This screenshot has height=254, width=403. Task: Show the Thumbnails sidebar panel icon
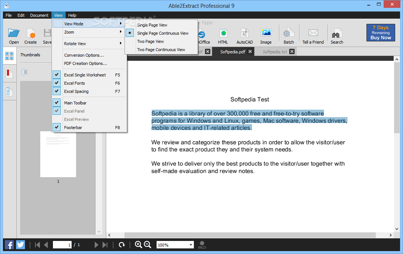click(x=10, y=56)
